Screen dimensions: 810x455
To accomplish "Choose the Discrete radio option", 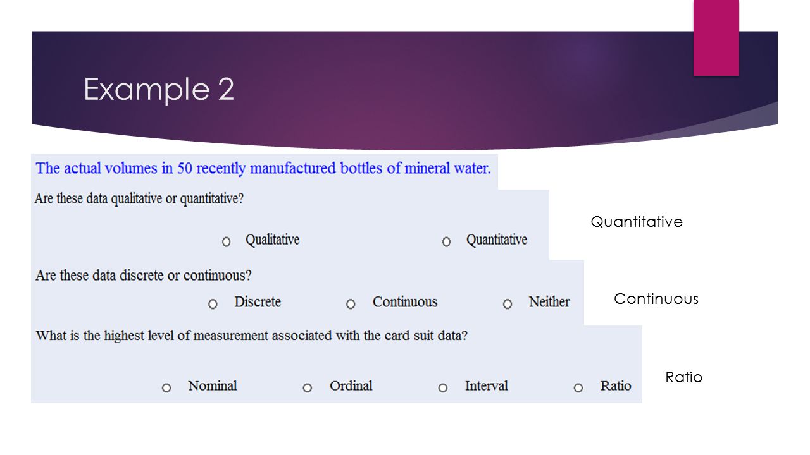I will (213, 304).
